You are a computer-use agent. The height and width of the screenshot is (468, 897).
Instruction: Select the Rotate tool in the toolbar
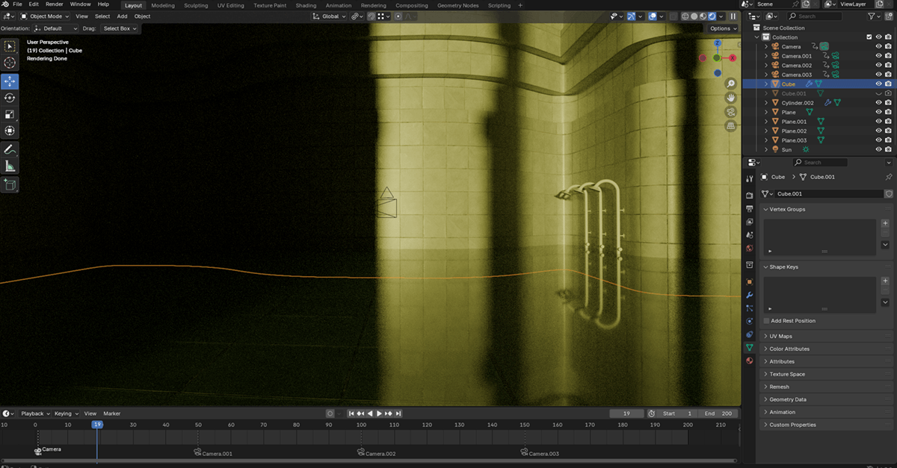[x=10, y=98]
